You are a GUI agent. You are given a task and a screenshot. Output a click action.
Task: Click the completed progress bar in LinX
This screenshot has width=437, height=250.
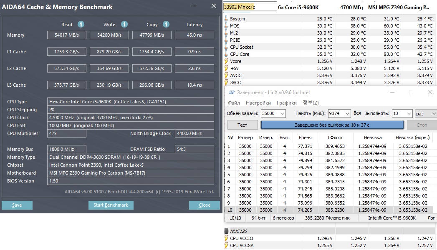pyautogui.click(x=332, y=125)
